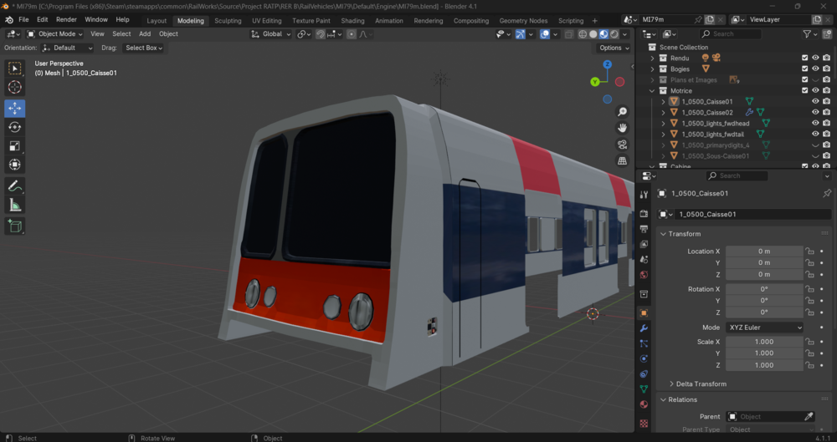837x442 pixels.
Task: Open the Select Box drag dropdown
Action: click(x=144, y=48)
